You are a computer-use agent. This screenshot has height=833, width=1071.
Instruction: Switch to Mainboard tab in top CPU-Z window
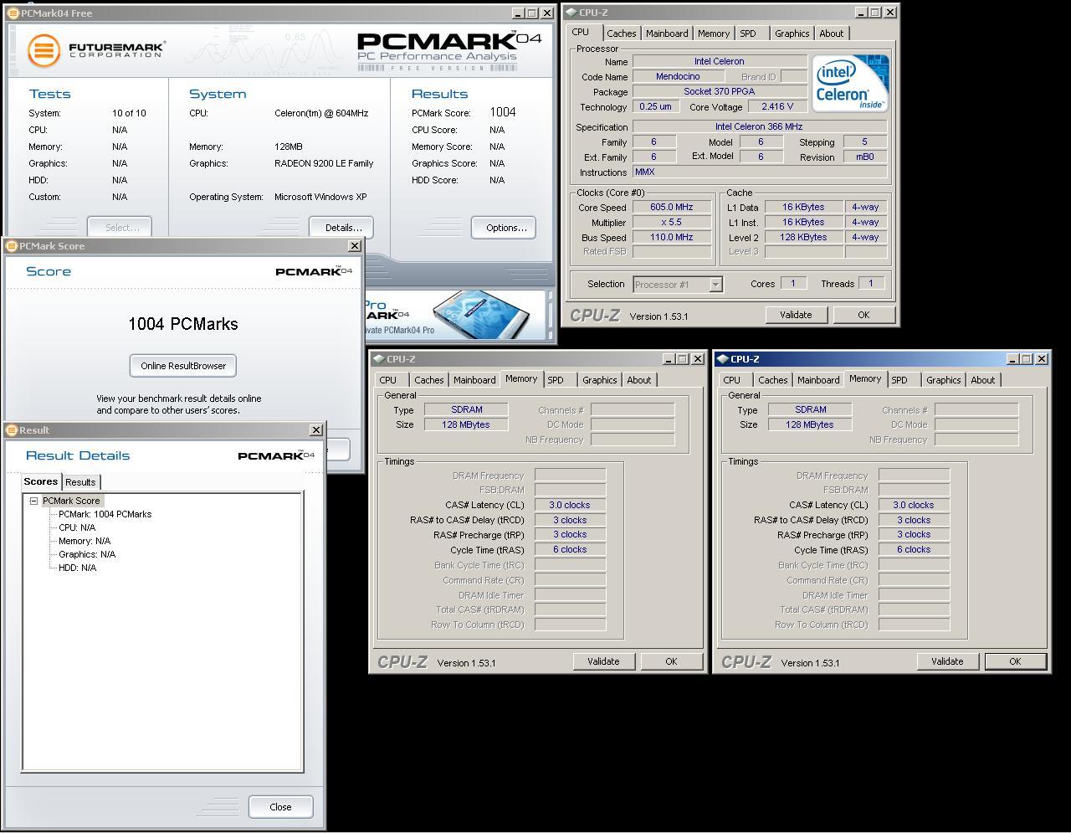[667, 33]
